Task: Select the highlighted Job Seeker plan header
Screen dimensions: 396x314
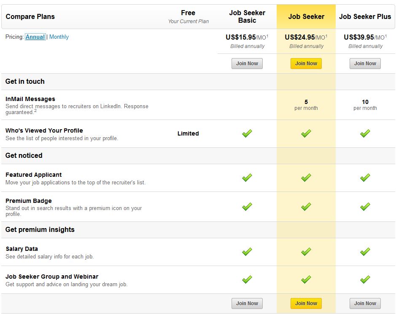Action: pyautogui.click(x=306, y=17)
